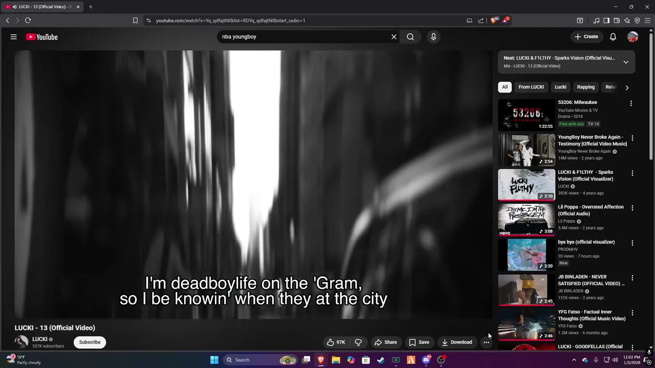Clear the 'nba youngboy' search text
Viewport: 655px width, 368px height.
[x=394, y=37]
